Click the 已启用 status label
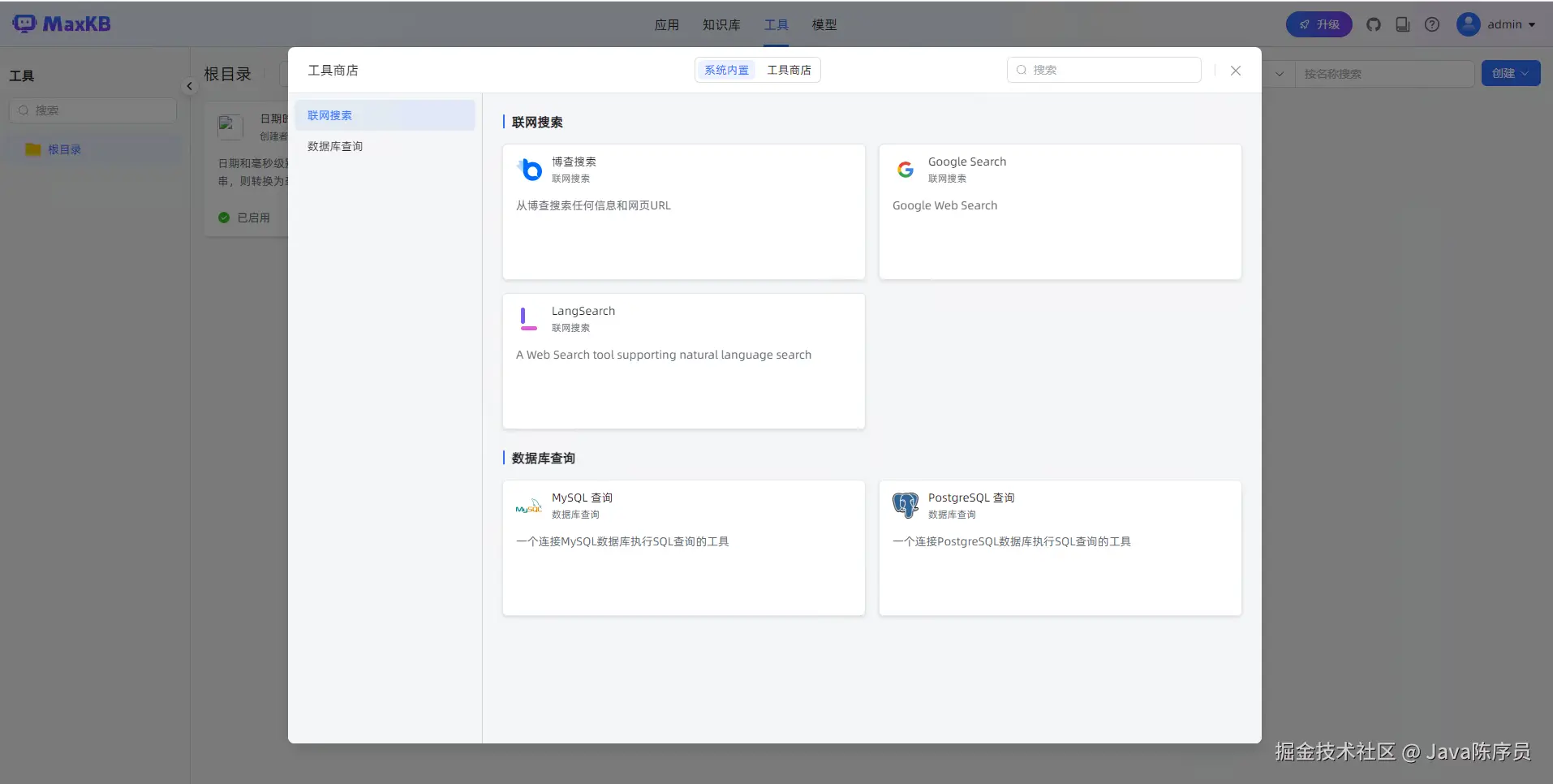 coord(254,218)
